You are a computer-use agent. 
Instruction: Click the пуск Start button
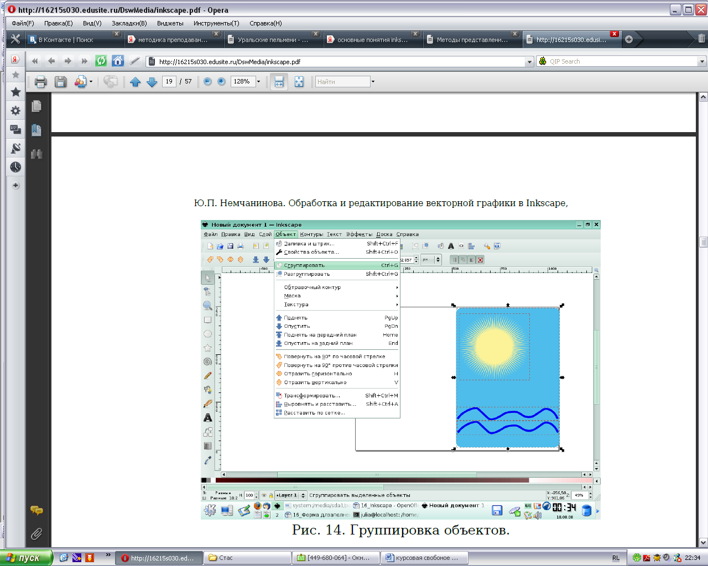(x=26, y=558)
